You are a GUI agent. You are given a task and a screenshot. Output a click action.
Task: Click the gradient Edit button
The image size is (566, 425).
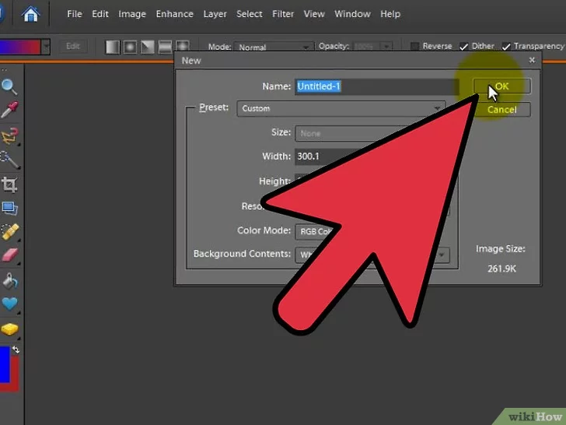(72, 46)
